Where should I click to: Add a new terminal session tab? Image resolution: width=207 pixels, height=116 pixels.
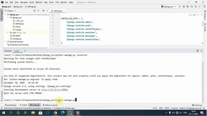click(25, 51)
